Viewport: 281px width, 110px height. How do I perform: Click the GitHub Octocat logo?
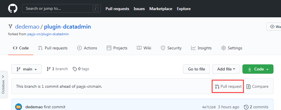pos(13,8)
